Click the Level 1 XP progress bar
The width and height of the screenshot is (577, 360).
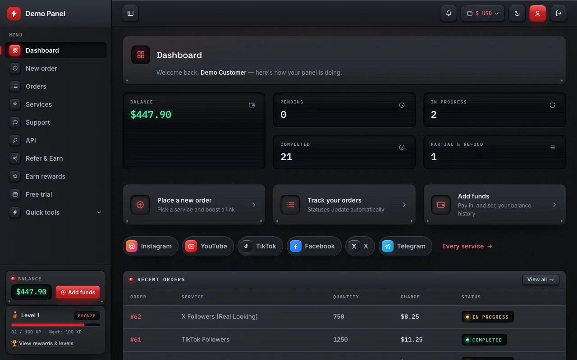pos(56,324)
